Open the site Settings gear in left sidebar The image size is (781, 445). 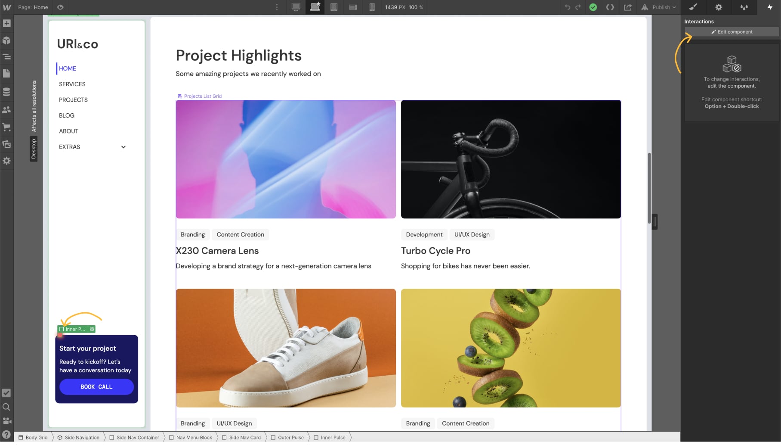(x=7, y=161)
